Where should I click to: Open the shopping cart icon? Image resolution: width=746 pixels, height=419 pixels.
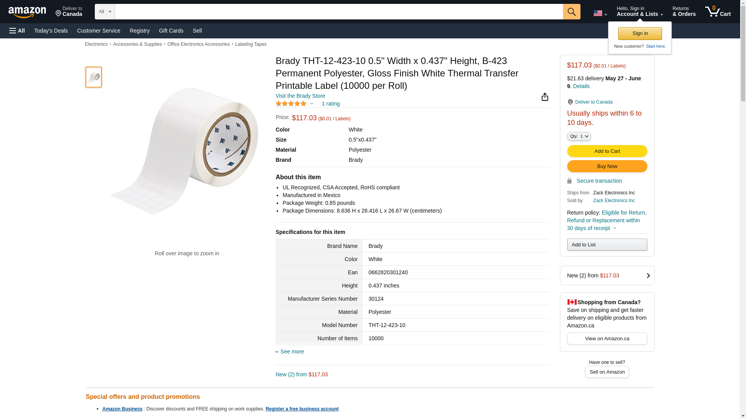(x=717, y=12)
